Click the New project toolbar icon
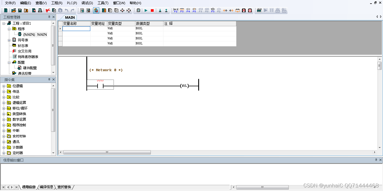Viewport: 383px width, 191px height. (6, 10)
